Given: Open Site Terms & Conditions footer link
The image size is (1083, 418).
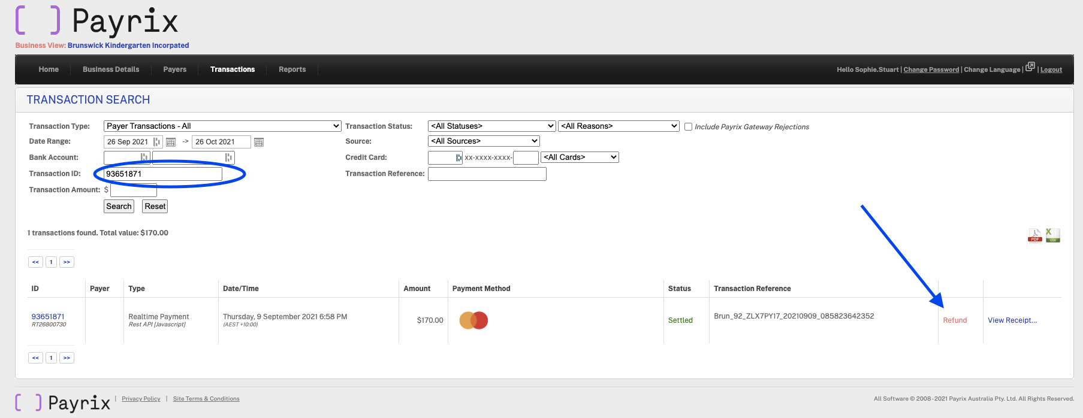Looking at the screenshot, I should coord(206,399).
